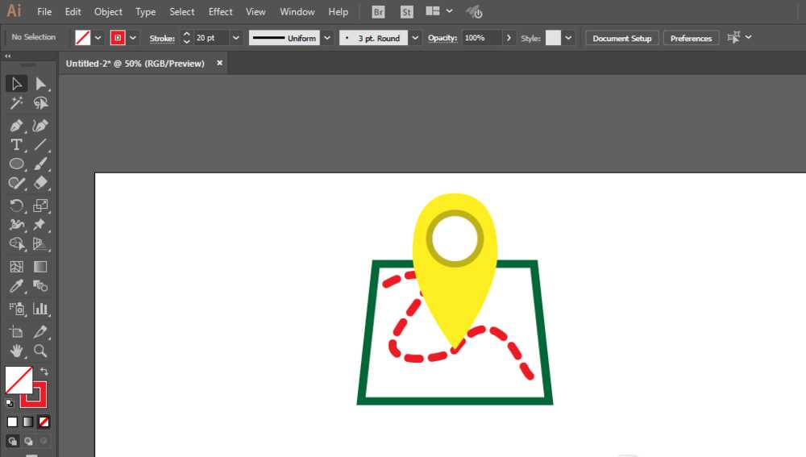Swap fill and stroke colors

coord(44,371)
